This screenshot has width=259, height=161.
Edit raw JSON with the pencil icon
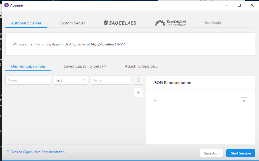tap(244, 101)
